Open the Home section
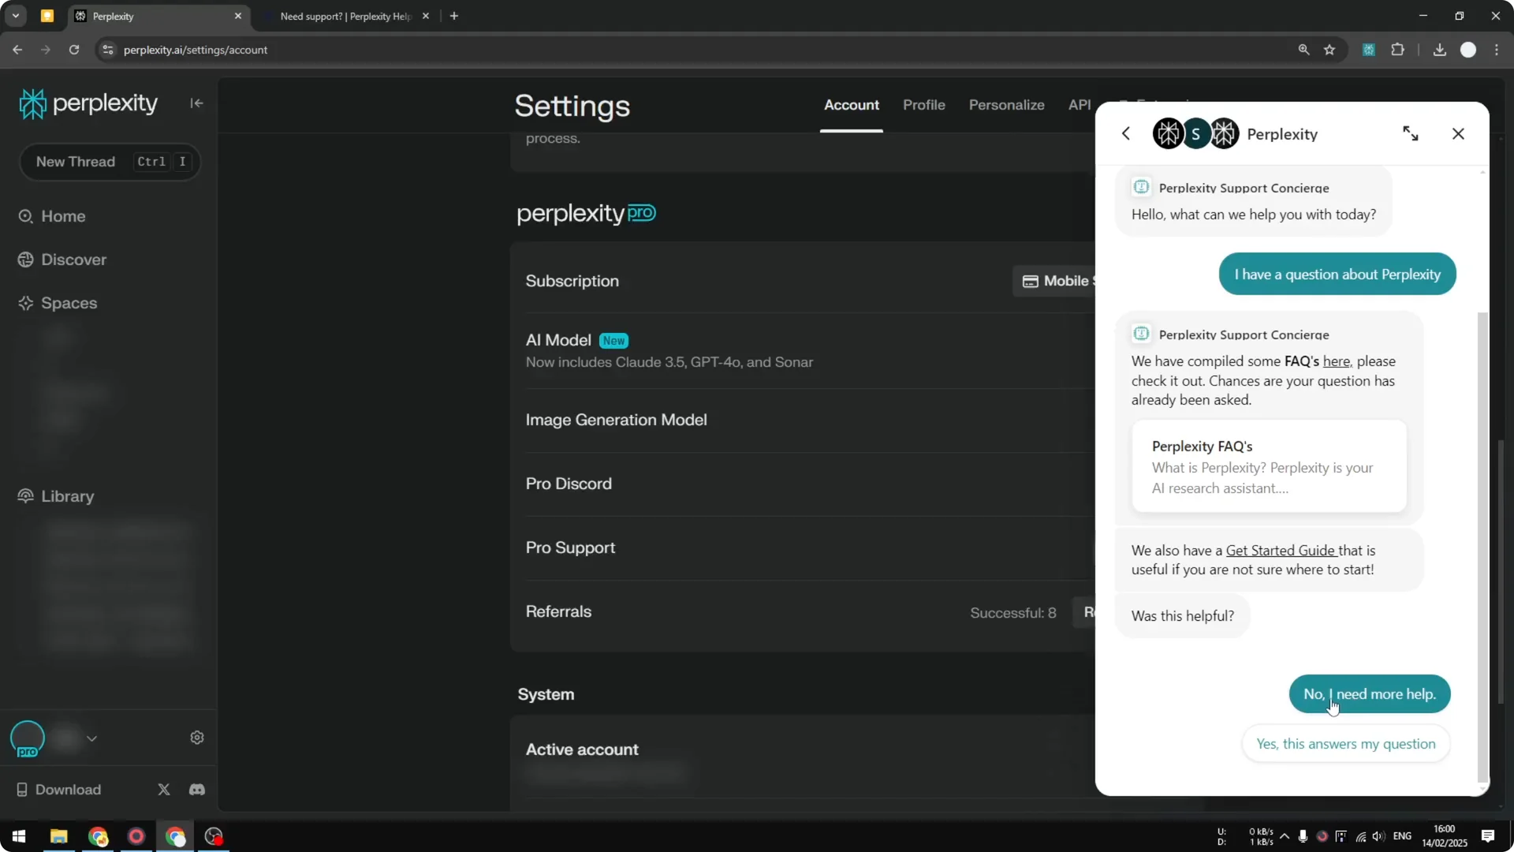 [x=63, y=216]
